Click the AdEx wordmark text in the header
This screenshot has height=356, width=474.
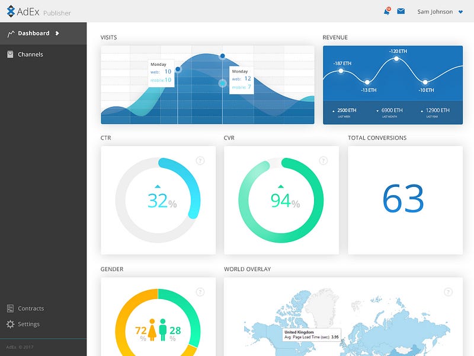pos(28,11)
